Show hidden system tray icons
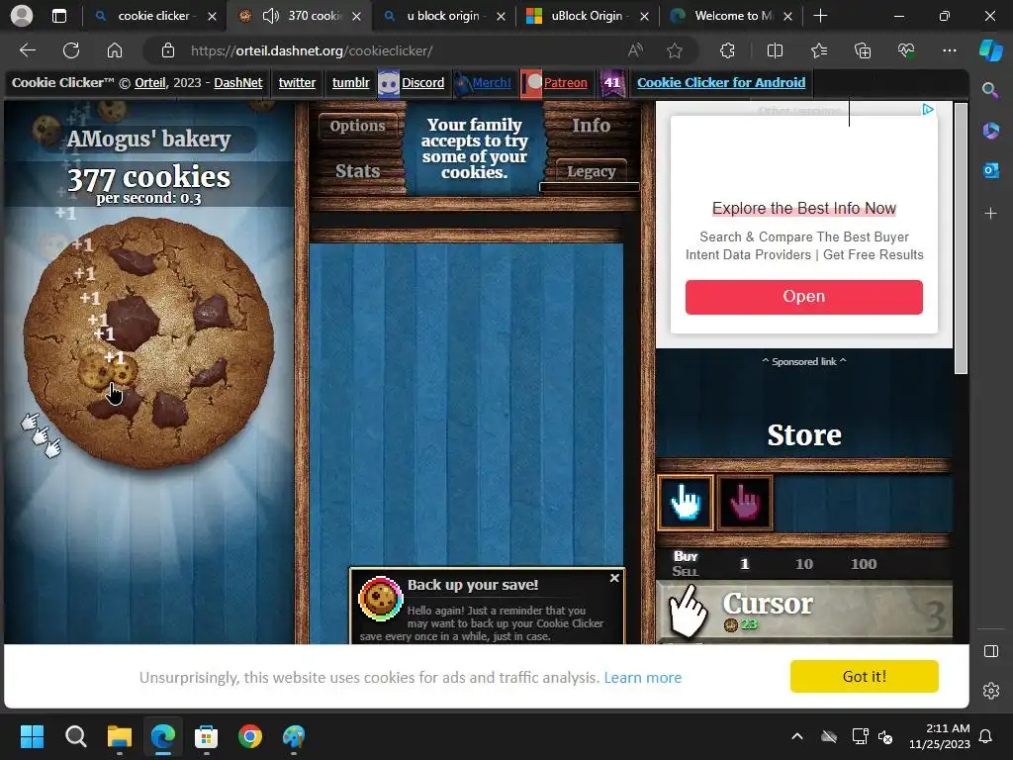 pyautogui.click(x=797, y=736)
